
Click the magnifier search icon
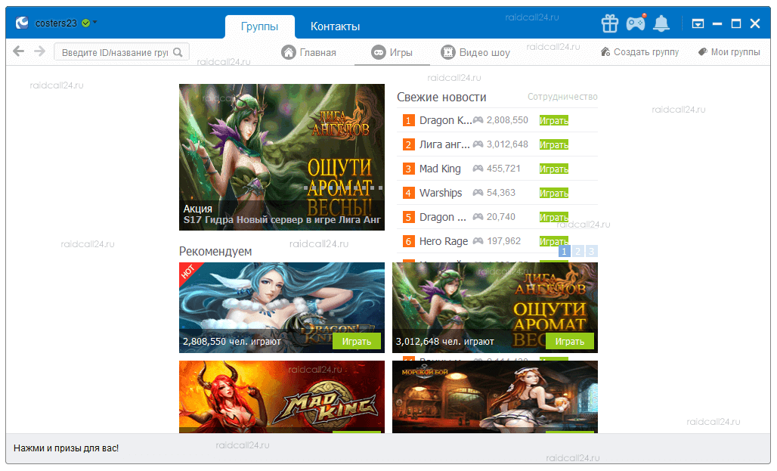pos(178,52)
